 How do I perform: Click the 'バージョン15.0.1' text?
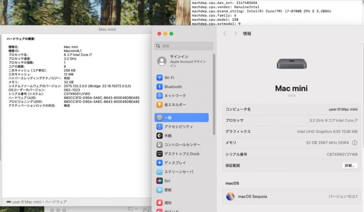[343, 196]
